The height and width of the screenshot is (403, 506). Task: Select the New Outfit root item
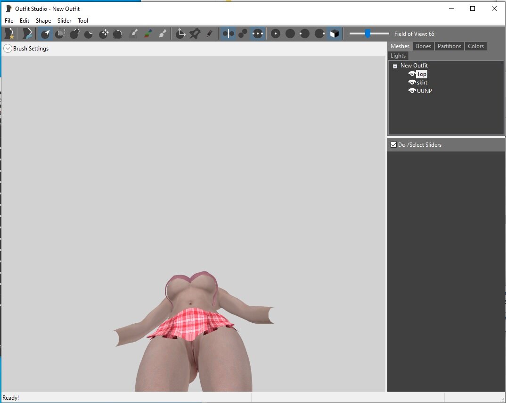[414, 66]
